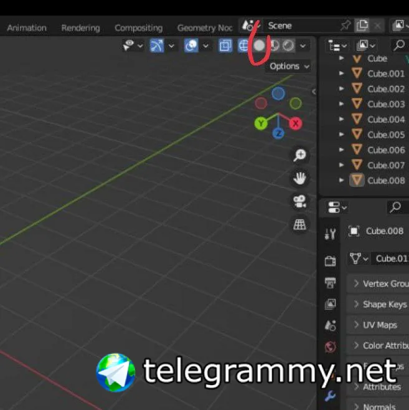Open World properties tab

pos(330,347)
